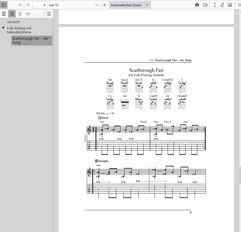This screenshot has width=241, height=232.
Task: Open the Automatischer Zoom dropdown
Action: coord(130,5)
